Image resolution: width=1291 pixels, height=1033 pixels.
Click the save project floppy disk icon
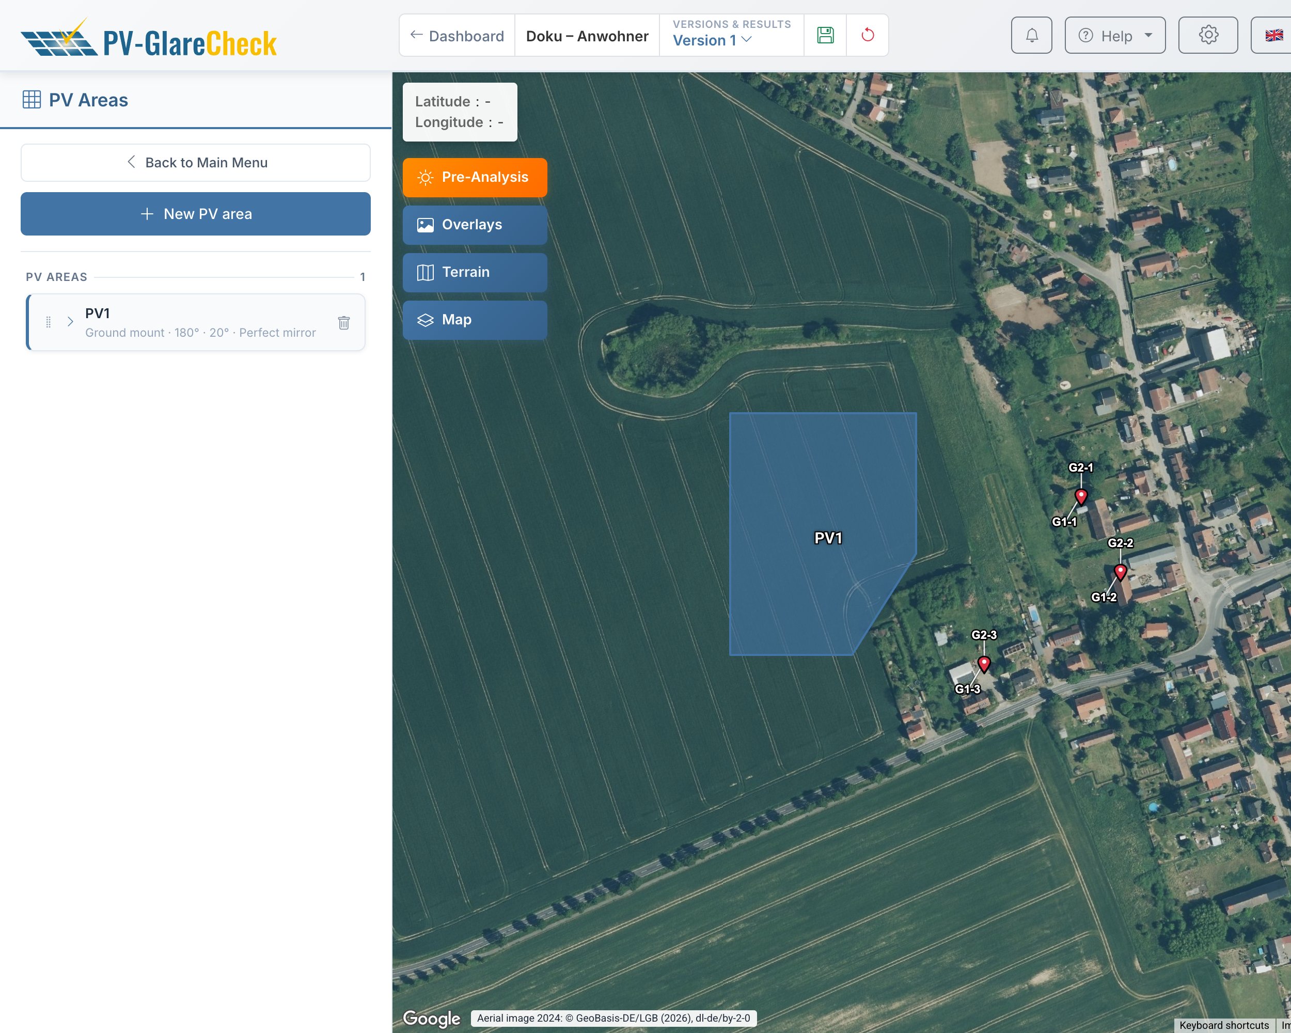(825, 35)
